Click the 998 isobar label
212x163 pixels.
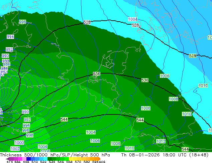coord(30,135)
